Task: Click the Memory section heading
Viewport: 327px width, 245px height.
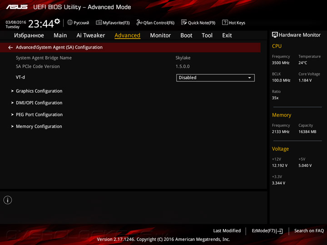Action: coord(282,115)
